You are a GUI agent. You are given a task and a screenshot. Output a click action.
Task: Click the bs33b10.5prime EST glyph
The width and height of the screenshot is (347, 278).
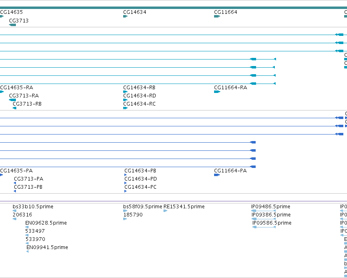(x=15, y=211)
